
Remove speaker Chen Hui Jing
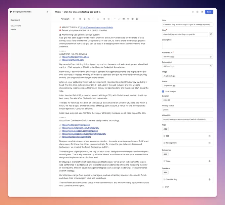pyautogui.click(x=209, y=179)
